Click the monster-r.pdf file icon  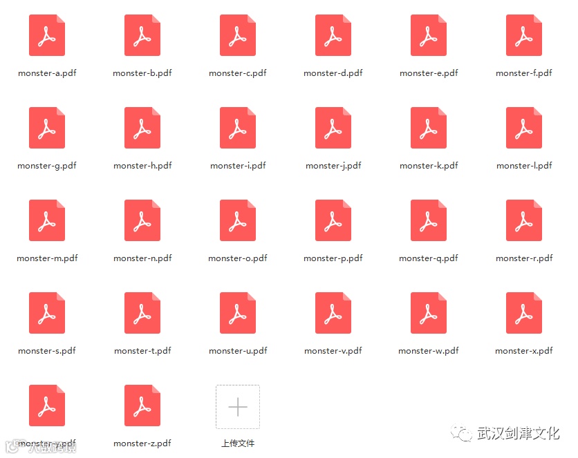(524, 220)
